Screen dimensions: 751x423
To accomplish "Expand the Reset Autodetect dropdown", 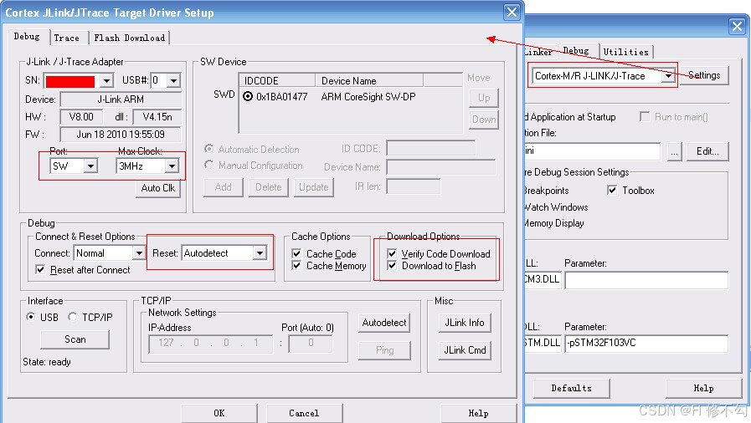I will (x=260, y=252).
